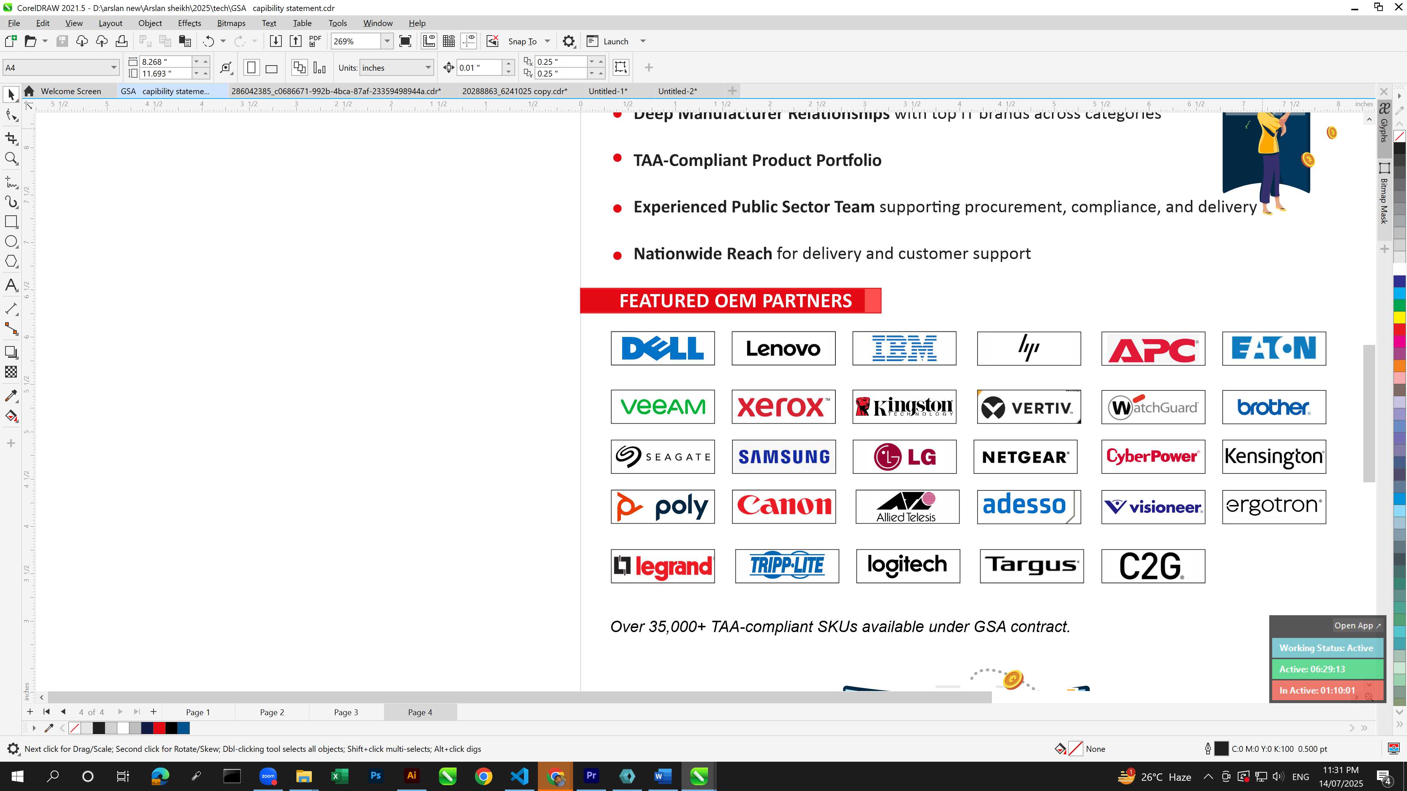Click page width 8.268 input field
The height and width of the screenshot is (791, 1407).
click(x=166, y=62)
